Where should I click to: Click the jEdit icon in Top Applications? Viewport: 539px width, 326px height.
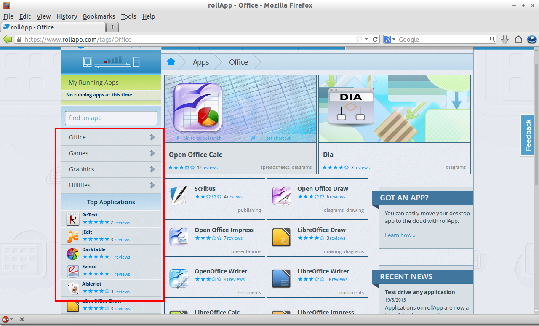tap(73, 236)
